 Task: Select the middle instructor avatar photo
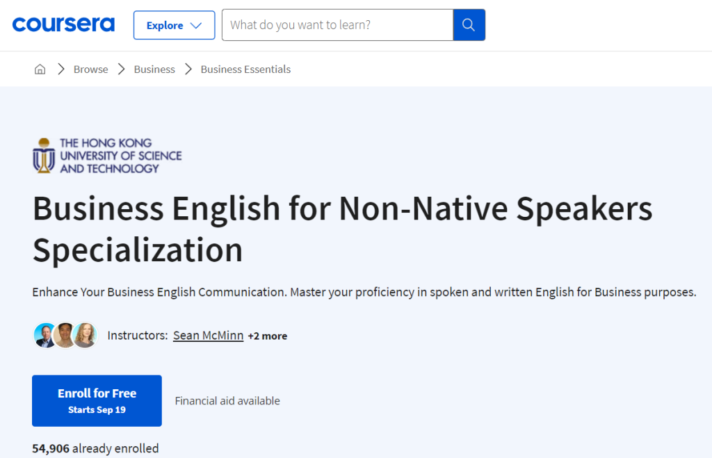pos(65,336)
